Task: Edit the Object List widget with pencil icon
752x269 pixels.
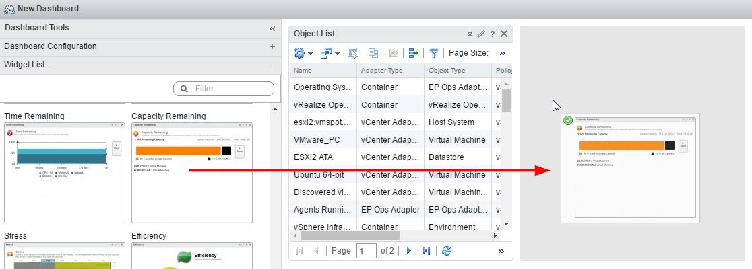Action: pyautogui.click(x=481, y=34)
